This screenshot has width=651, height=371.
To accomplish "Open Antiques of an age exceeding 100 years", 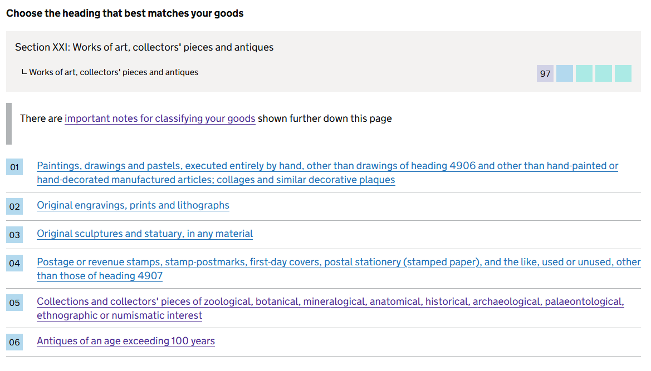I will pyautogui.click(x=126, y=341).
